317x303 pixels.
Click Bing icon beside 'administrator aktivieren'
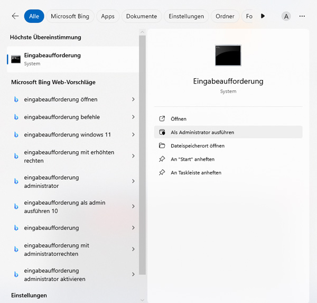16,274
